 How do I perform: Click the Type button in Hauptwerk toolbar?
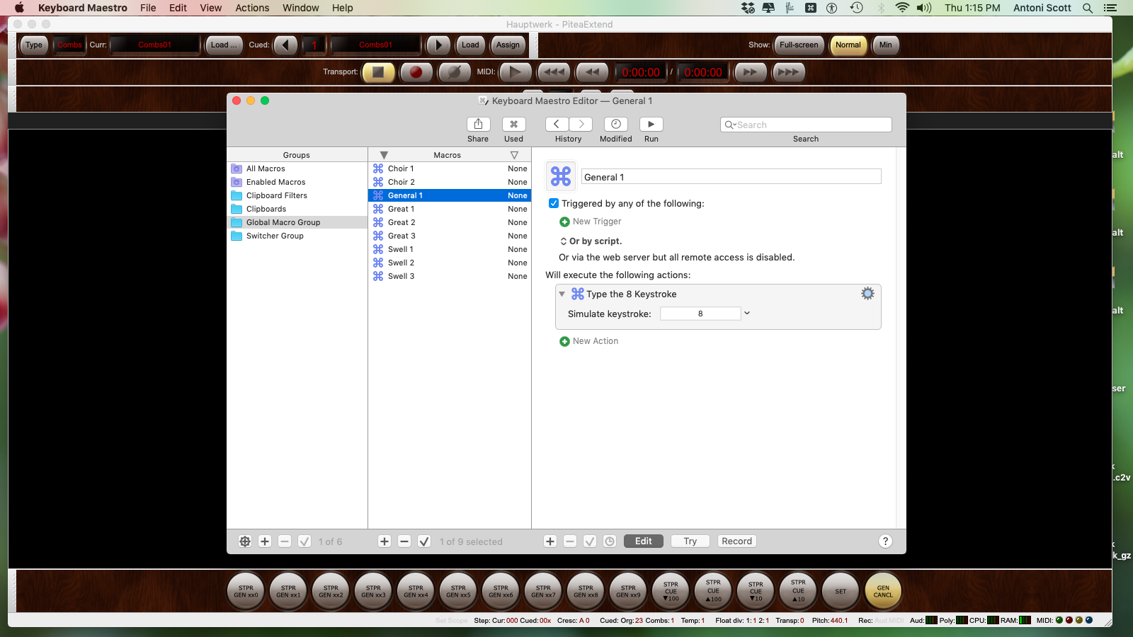34,45
